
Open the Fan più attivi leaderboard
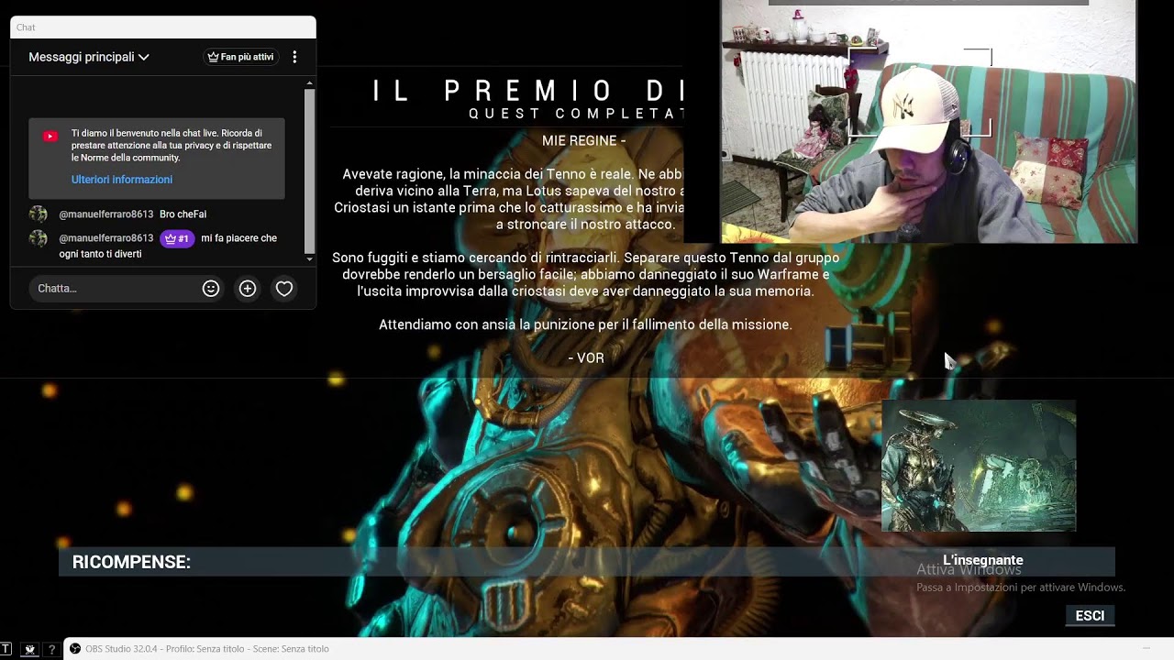240,57
